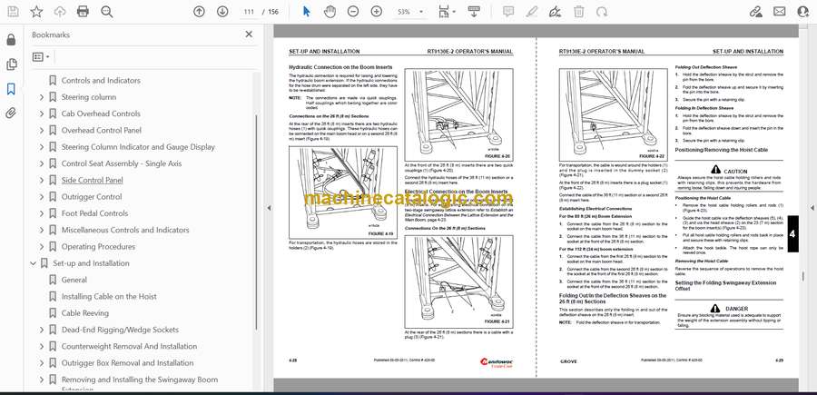Zoom in with the plus button
Viewport: 817px width, 395px height.
coord(376,12)
